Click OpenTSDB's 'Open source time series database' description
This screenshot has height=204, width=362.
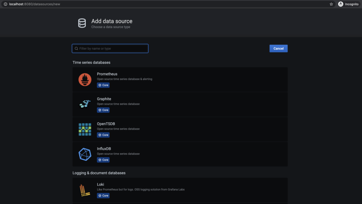[118, 129]
